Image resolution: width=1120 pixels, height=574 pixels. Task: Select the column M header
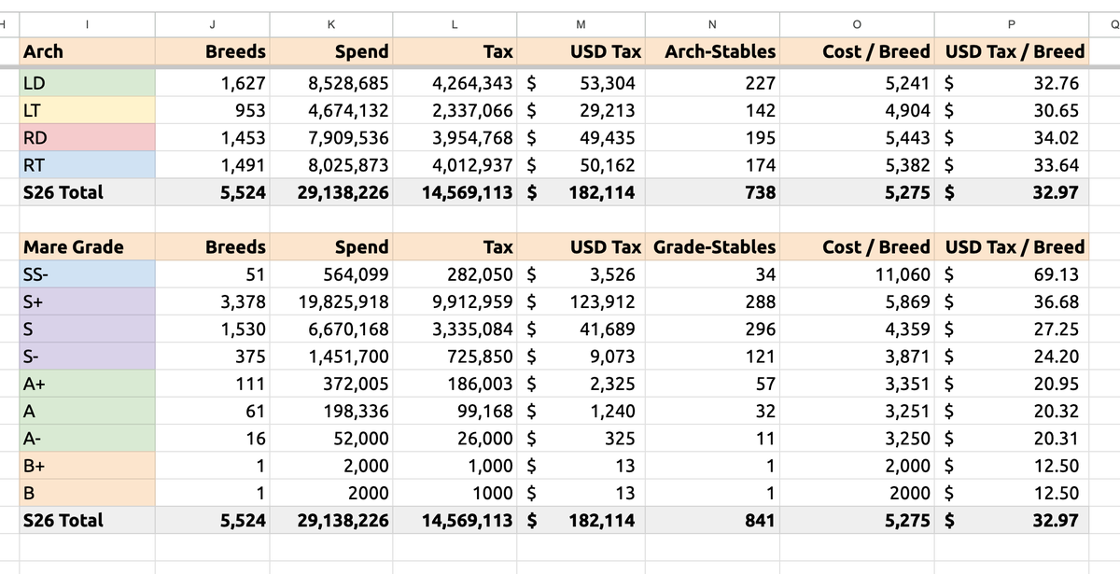[x=581, y=23]
